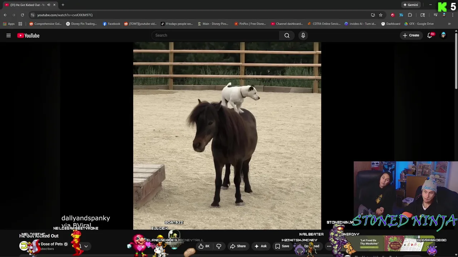
Task: Start voice search with the microphone
Action: [x=303, y=35]
